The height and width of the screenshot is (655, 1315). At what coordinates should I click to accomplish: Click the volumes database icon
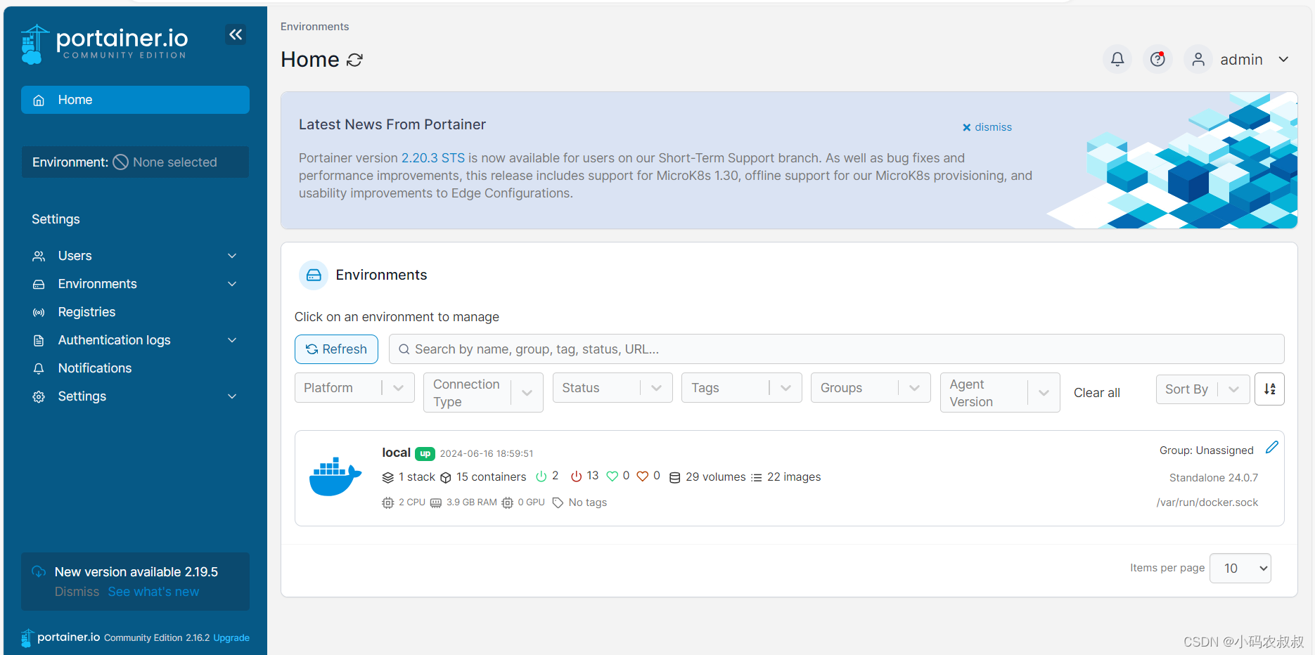pyautogui.click(x=674, y=478)
